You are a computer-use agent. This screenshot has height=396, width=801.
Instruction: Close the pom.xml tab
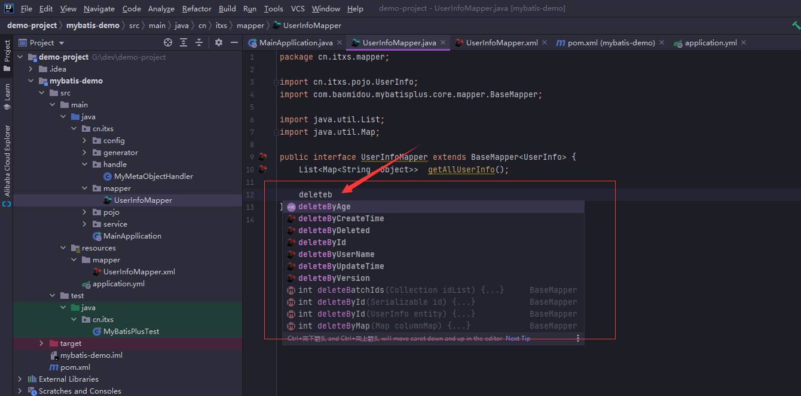coord(662,42)
